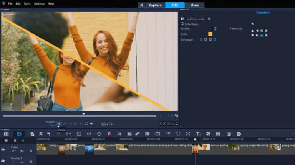Screen dimensions: 295x165
Task: Click the transition duration timecode field
Action: [x=194, y=19]
